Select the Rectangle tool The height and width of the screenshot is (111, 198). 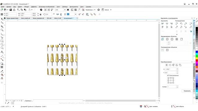(2, 41)
